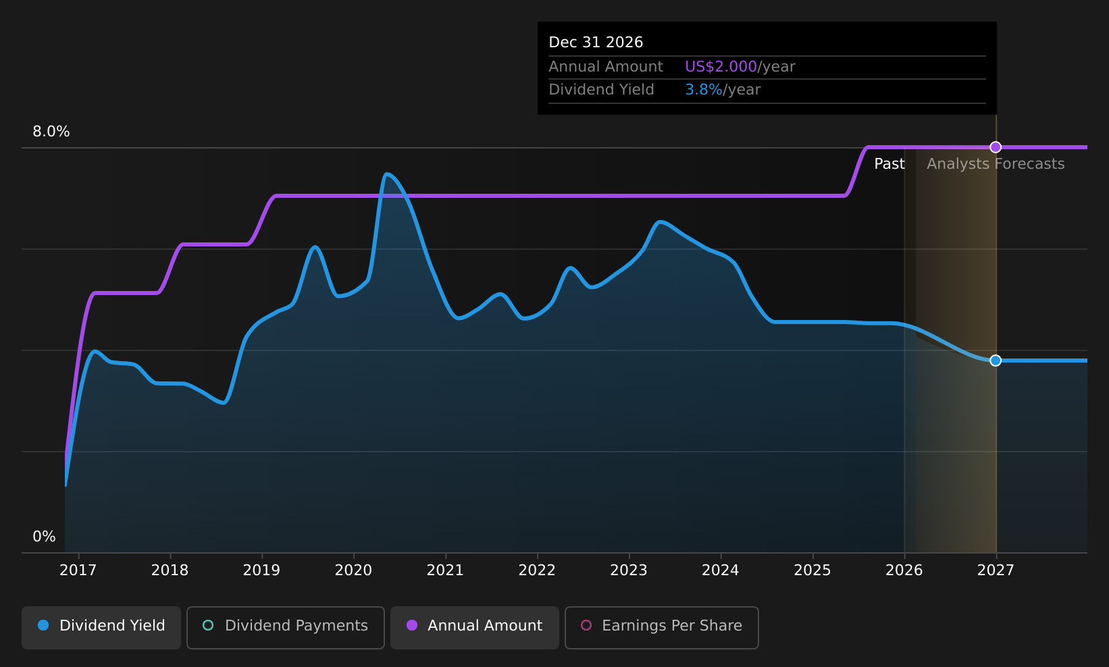This screenshot has height=667, width=1109.
Task: Click the 2021 x-axis label
Action: click(x=446, y=570)
